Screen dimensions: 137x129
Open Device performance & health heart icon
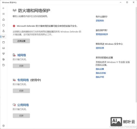click(x=3, y=54)
